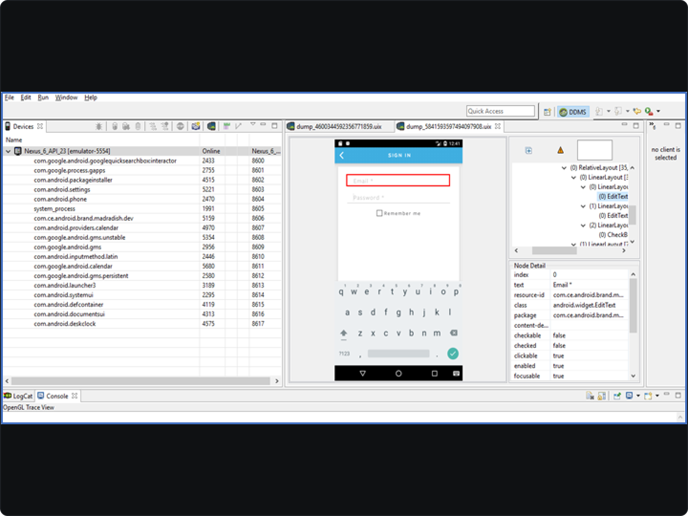Viewport: 688px width, 516px height.
Task: Open the Devices view menu dropdown
Action: (253, 124)
